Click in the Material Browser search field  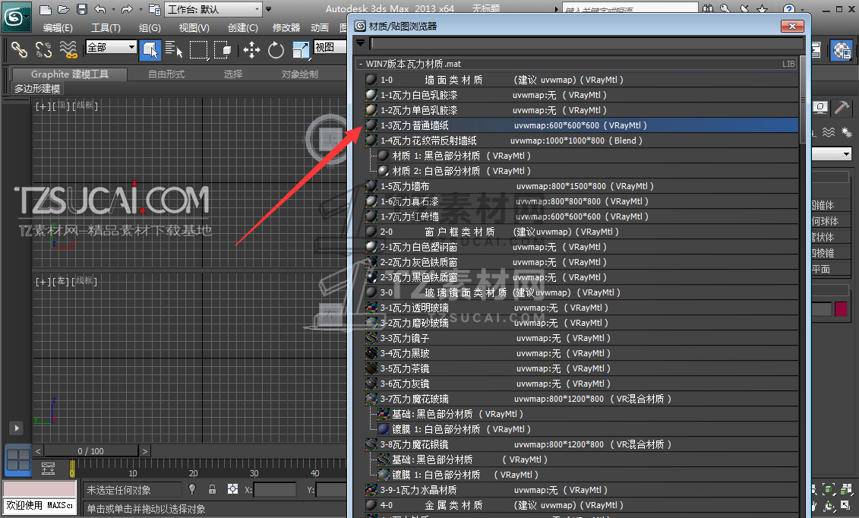(587, 43)
